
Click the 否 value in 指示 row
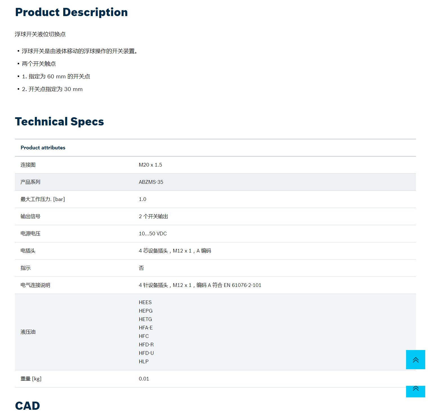pos(141,268)
